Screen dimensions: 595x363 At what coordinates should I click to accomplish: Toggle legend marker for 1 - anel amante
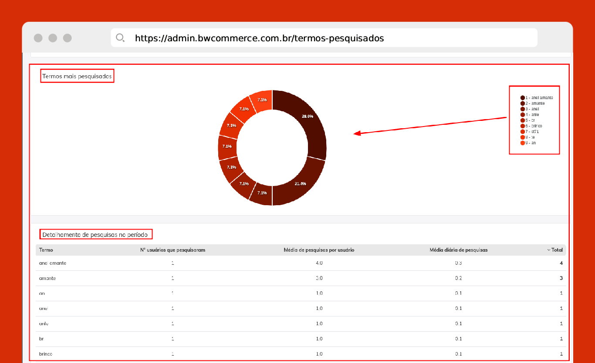coord(523,98)
